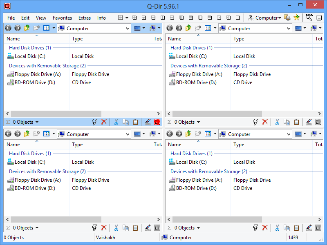Open the View menu
Screen dimensions: 327x245
pyautogui.click(x=40, y=18)
